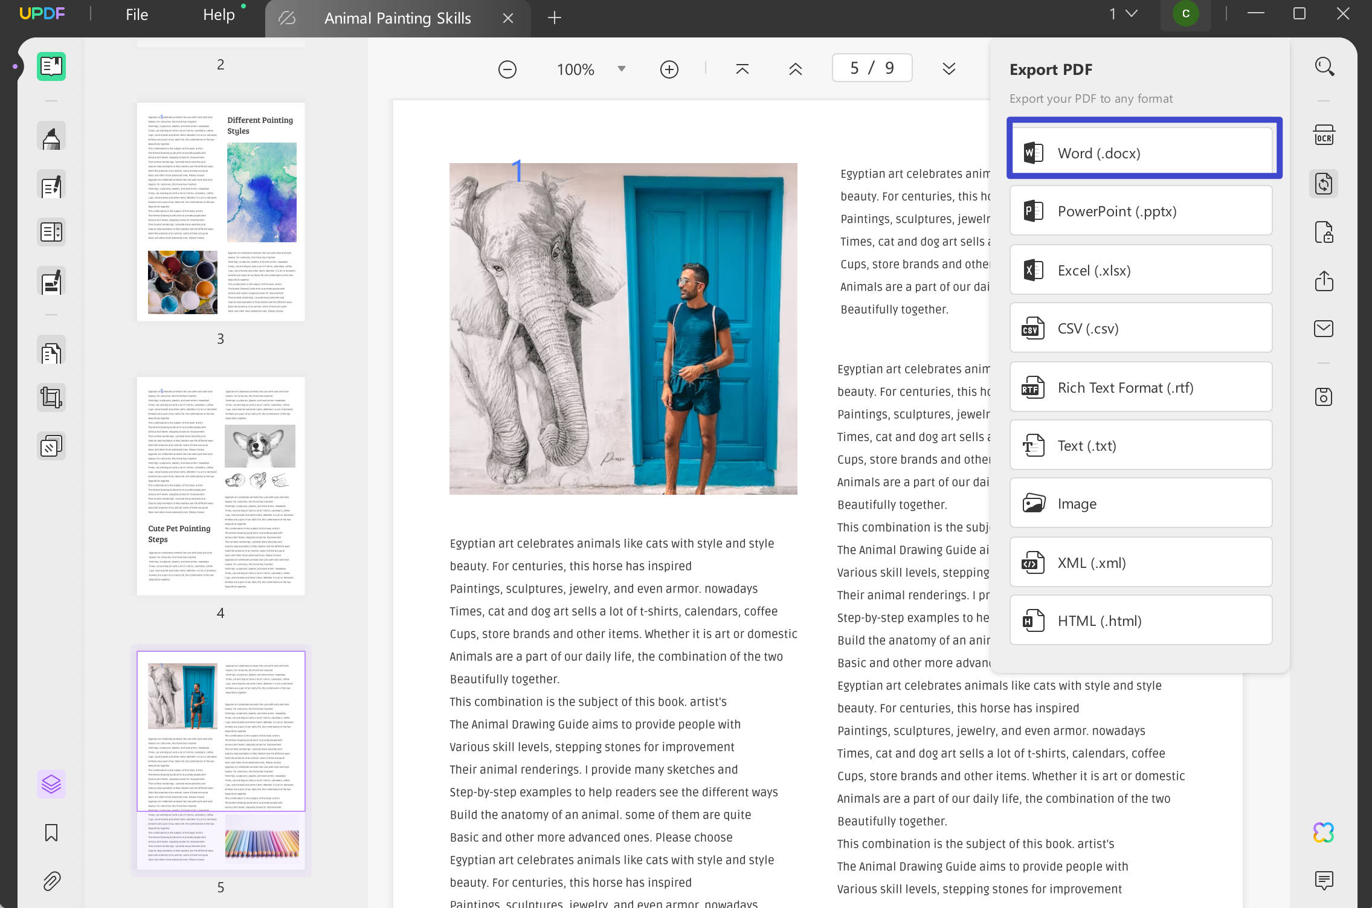1372x908 pixels.
Task: Open the Attachments panel
Action: click(51, 881)
